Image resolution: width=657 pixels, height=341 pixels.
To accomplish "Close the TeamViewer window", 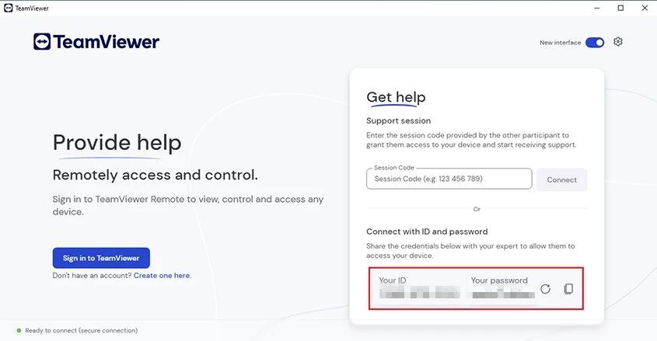I will point(645,8).
